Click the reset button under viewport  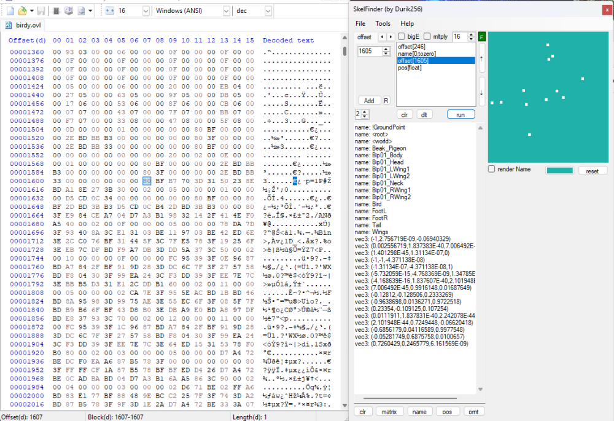[592, 171]
